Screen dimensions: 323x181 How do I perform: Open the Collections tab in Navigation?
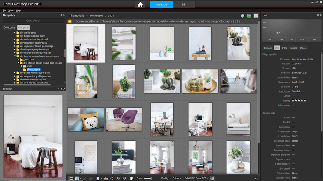pos(9,27)
